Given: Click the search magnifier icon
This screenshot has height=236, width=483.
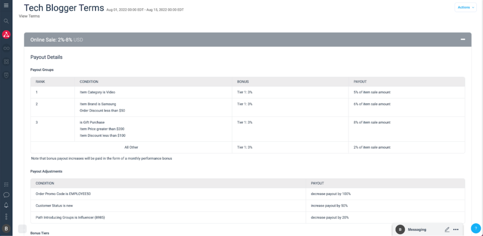Looking at the screenshot, I should (x=6, y=21).
